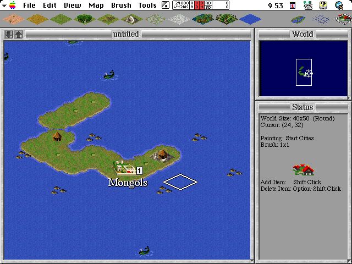Open the Apple menu
The width and height of the screenshot is (352, 264).
13,5
